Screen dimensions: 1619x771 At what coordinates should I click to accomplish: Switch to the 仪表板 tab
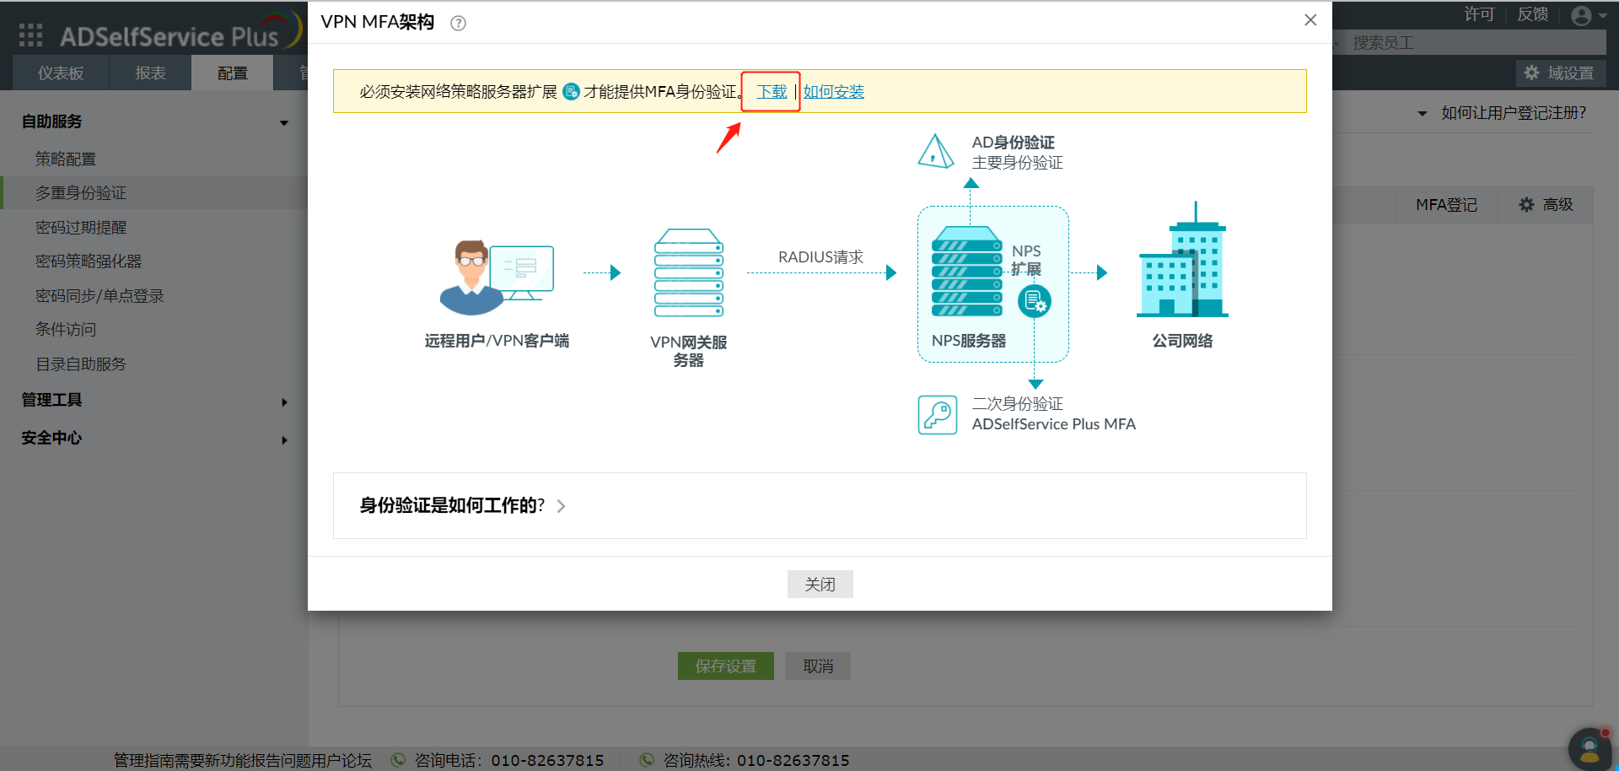(x=61, y=73)
